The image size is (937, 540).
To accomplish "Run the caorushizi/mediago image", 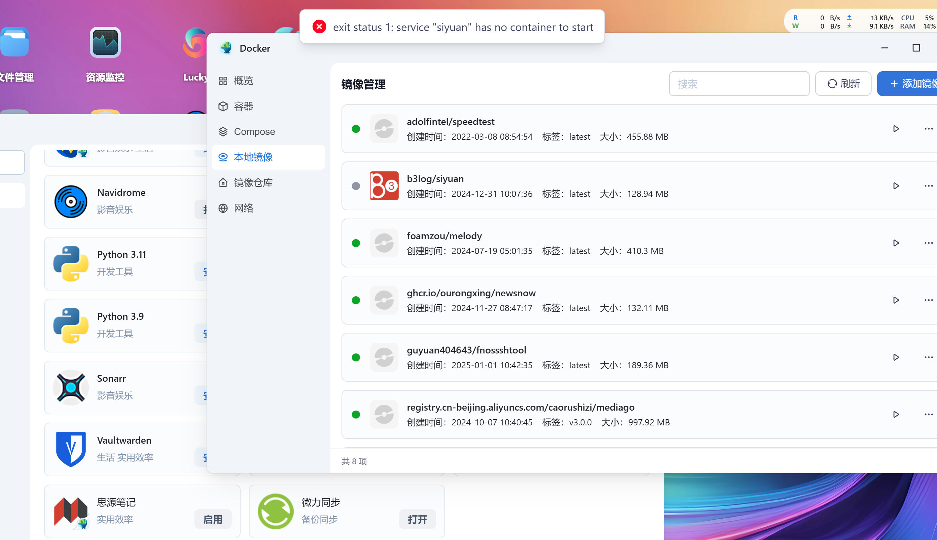I will click(x=896, y=414).
